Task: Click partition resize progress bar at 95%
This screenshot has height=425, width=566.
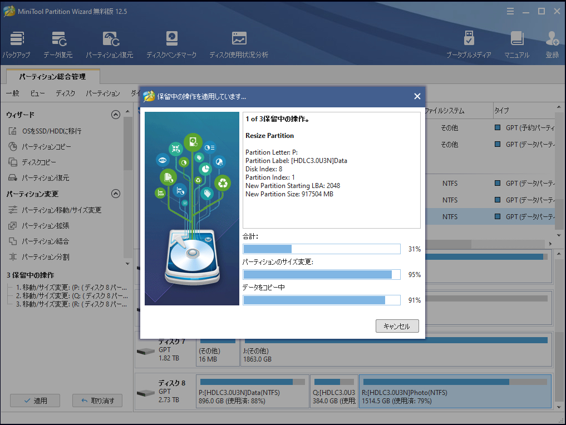Action: click(x=322, y=275)
